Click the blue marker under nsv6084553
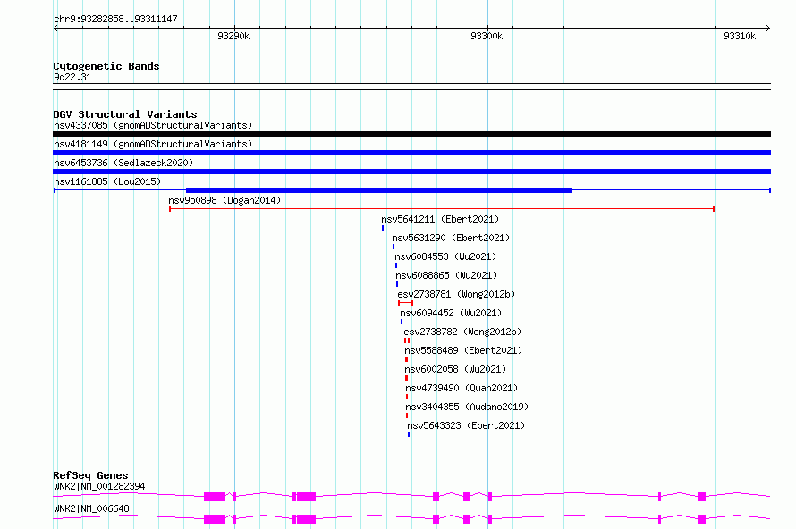The height and width of the screenshot is (529, 796). coord(396,265)
